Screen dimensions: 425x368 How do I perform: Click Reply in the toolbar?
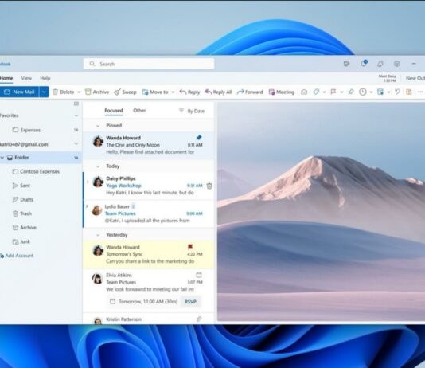[x=189, y=92]
